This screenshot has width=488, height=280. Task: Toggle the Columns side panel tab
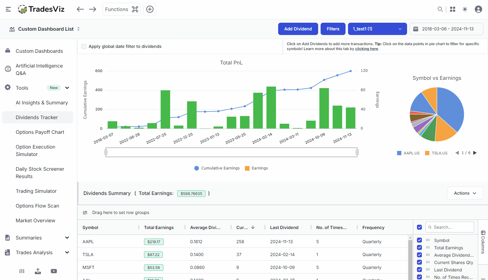[x=483, y=242]
